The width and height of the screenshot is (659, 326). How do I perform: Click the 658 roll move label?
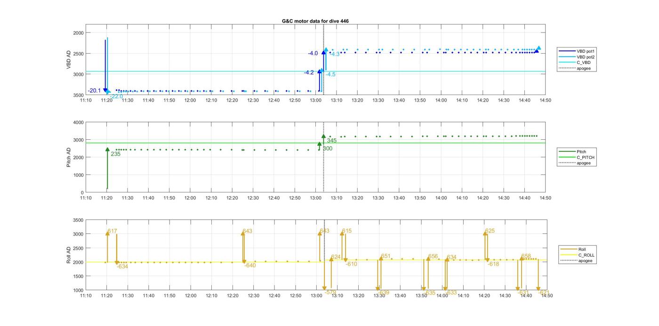[x=526, y=256]
